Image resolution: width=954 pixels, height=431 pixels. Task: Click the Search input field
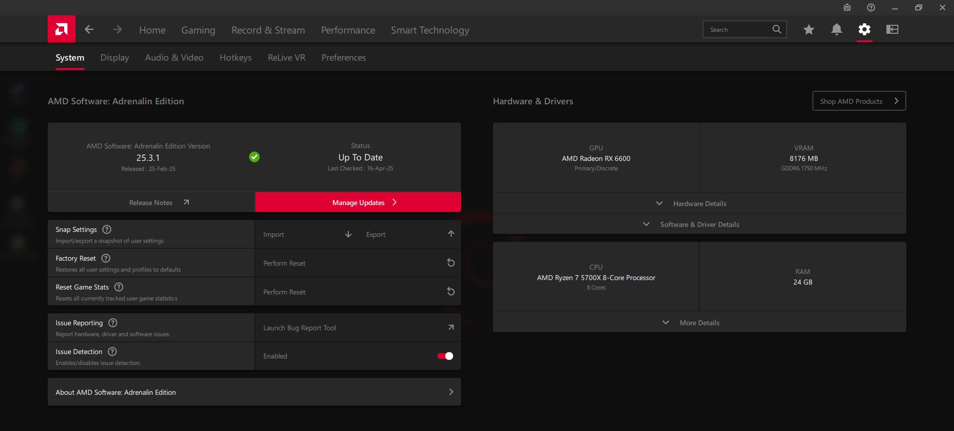(738, 30)
